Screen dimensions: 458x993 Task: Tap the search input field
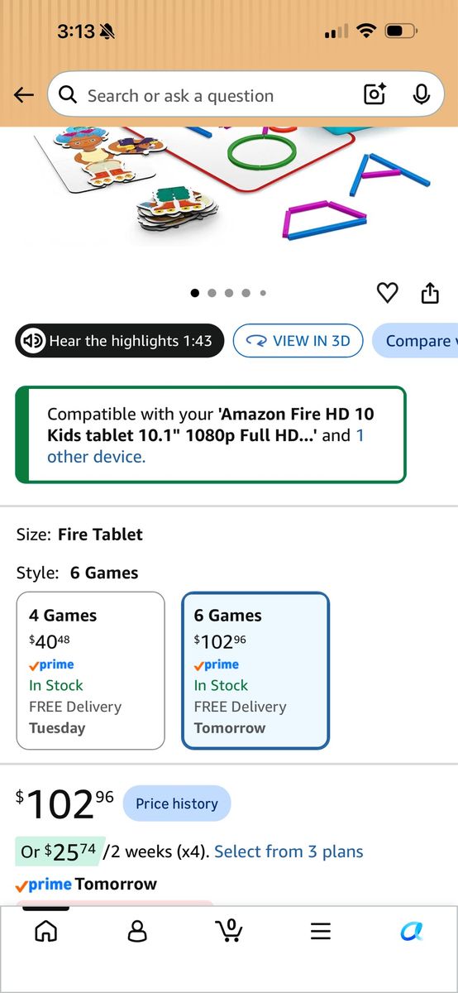pos(207,95)
